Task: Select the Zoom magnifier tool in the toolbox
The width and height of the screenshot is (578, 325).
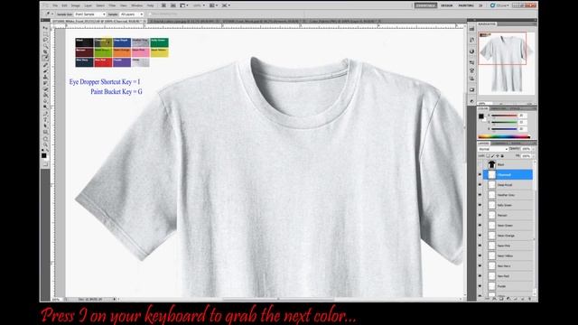Action: (x=45, y=144)
